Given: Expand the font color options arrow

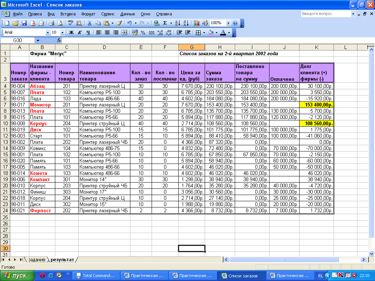Looking at the screenshot, I should coord(229,33).
